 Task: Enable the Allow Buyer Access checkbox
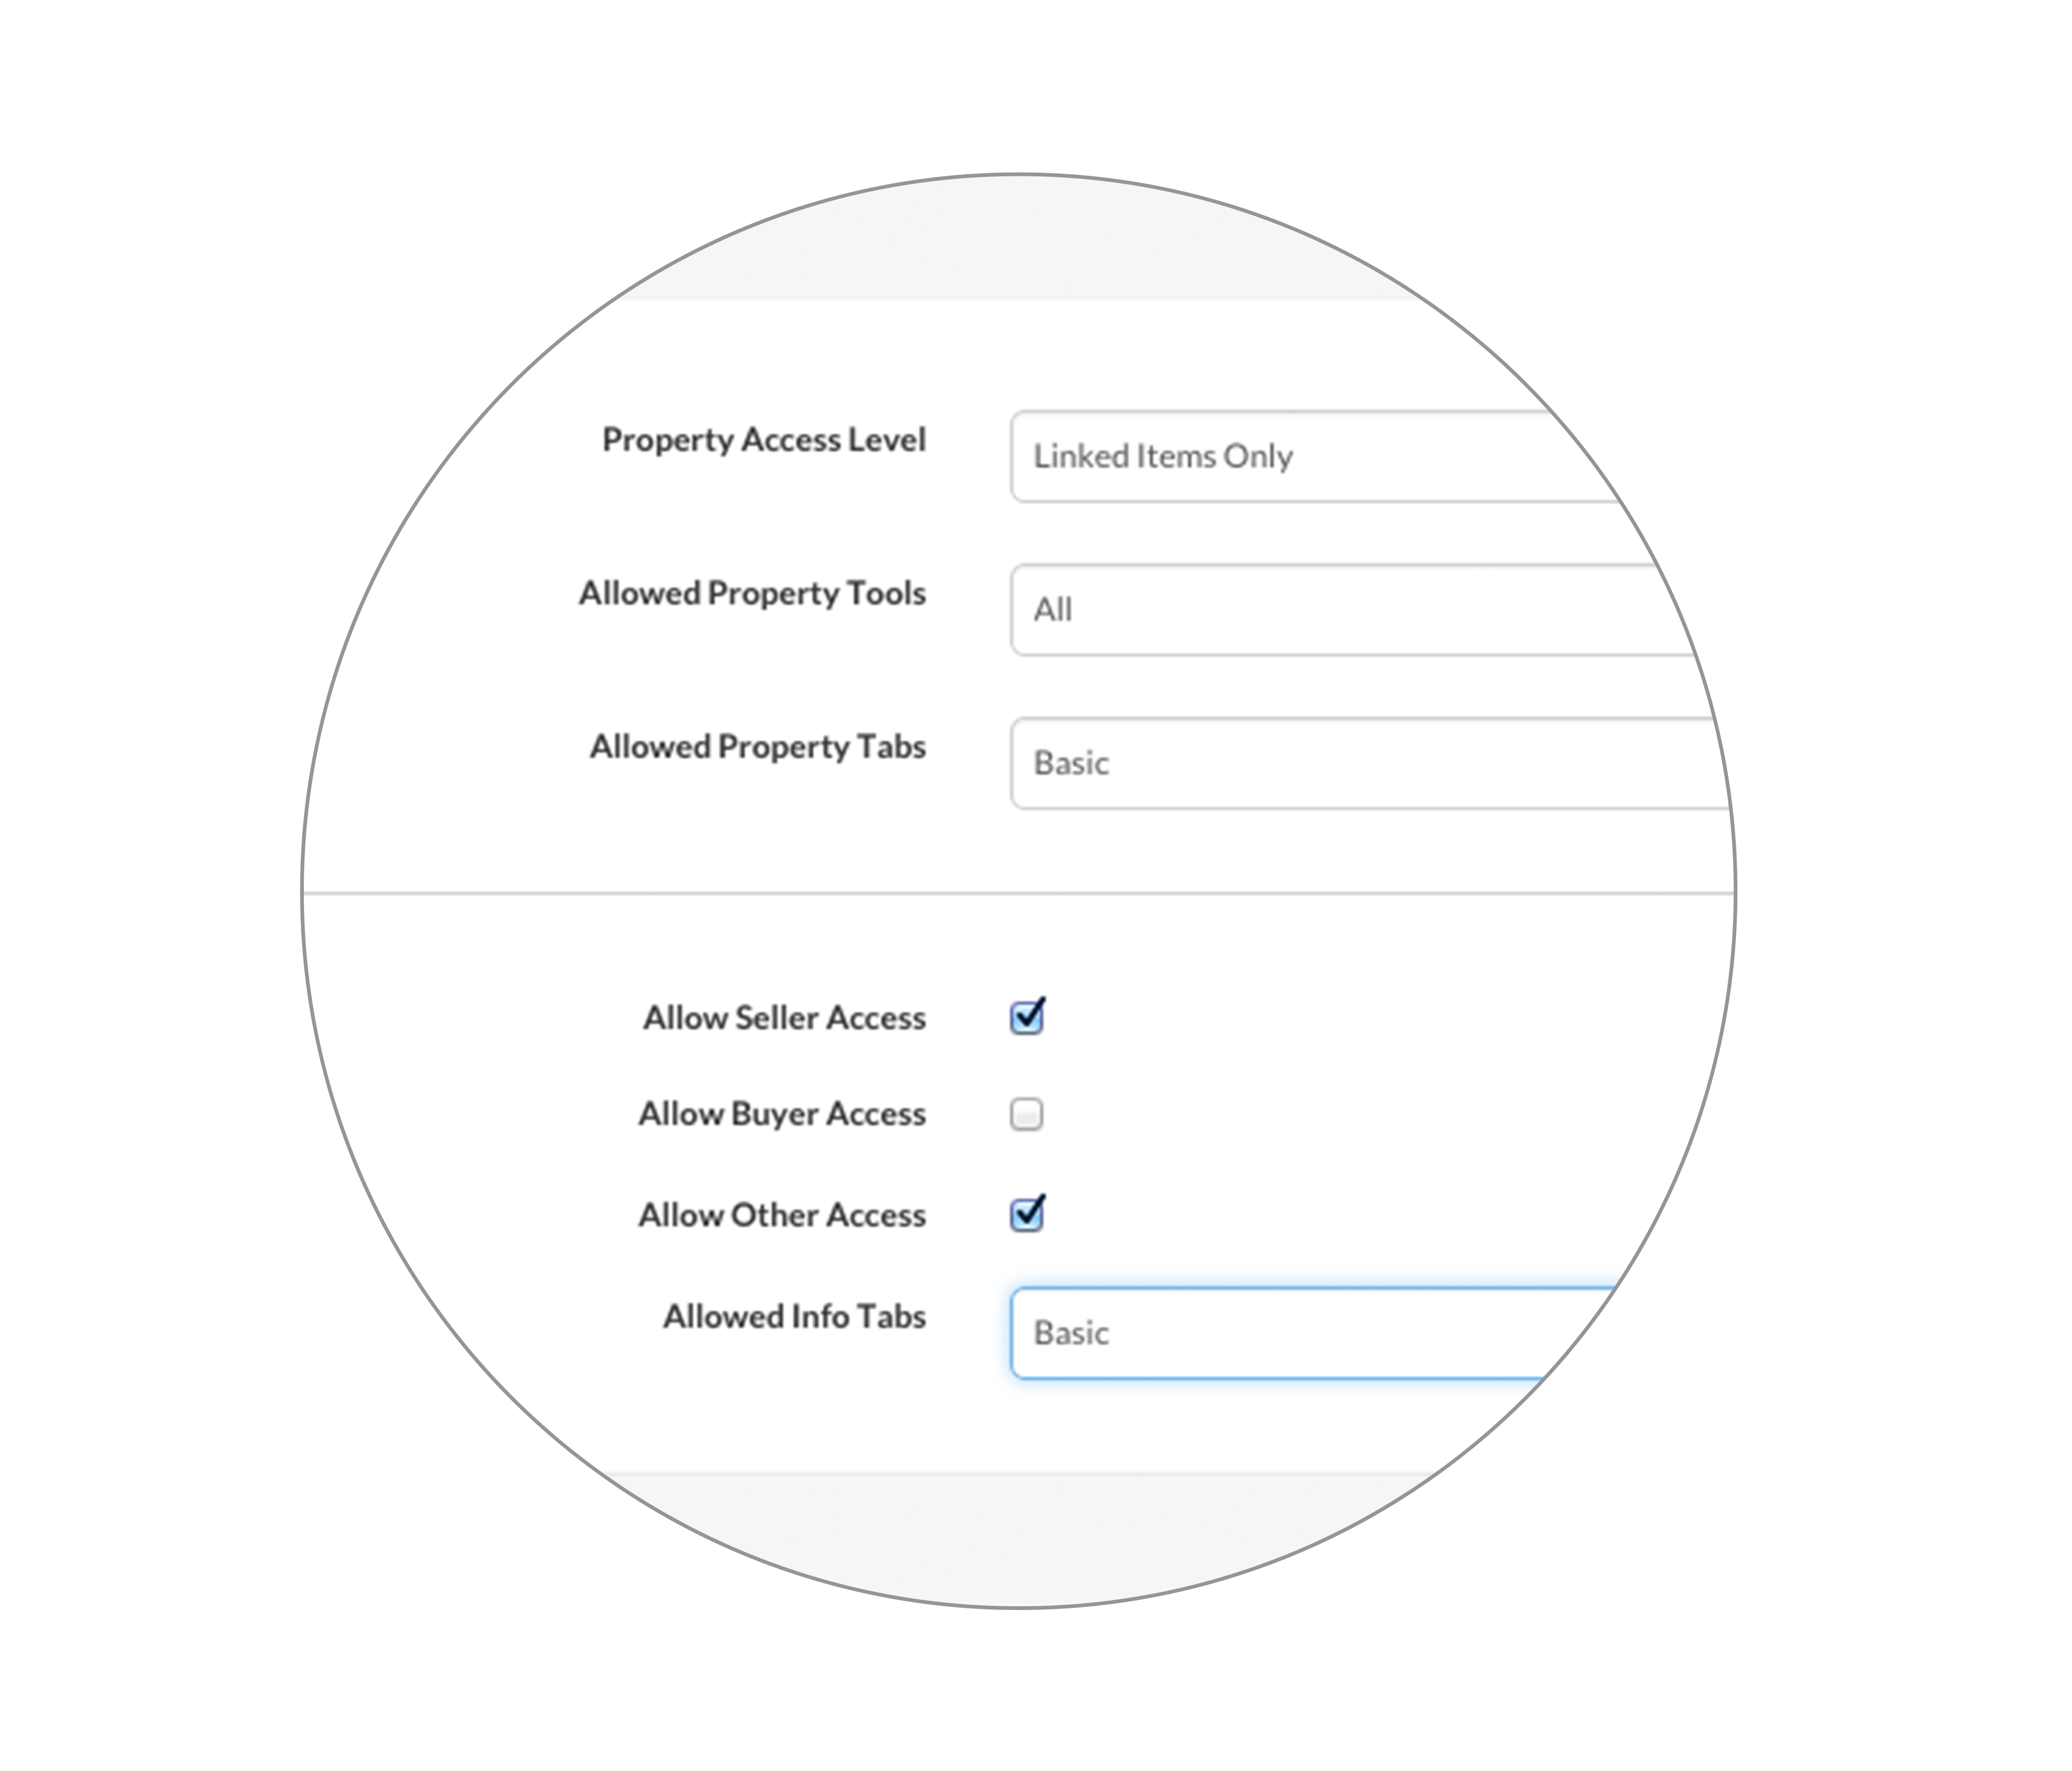pos(1027,1114)
